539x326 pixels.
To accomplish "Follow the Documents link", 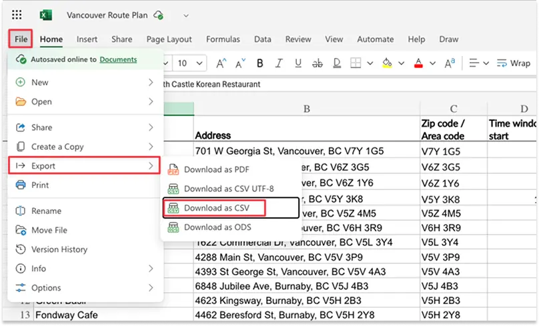I will (x=118, y=59).
